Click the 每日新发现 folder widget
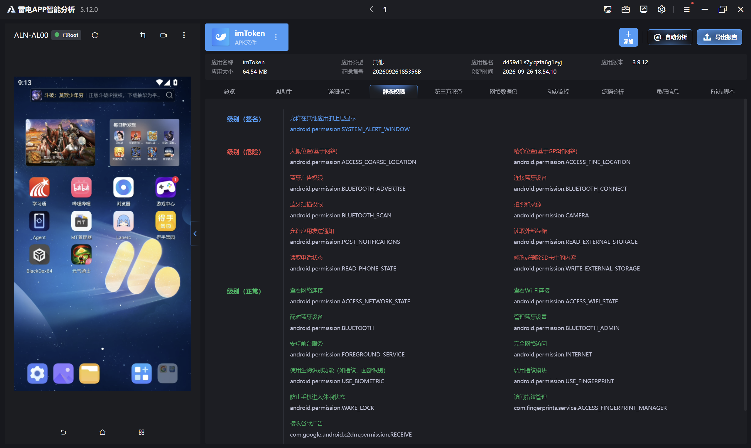751x448 pixels. coord(144,142)
